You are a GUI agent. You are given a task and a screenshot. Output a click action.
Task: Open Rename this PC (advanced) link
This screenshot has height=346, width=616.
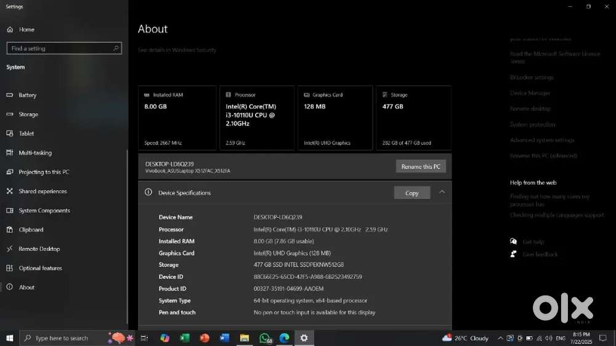(x=543, y=156)
